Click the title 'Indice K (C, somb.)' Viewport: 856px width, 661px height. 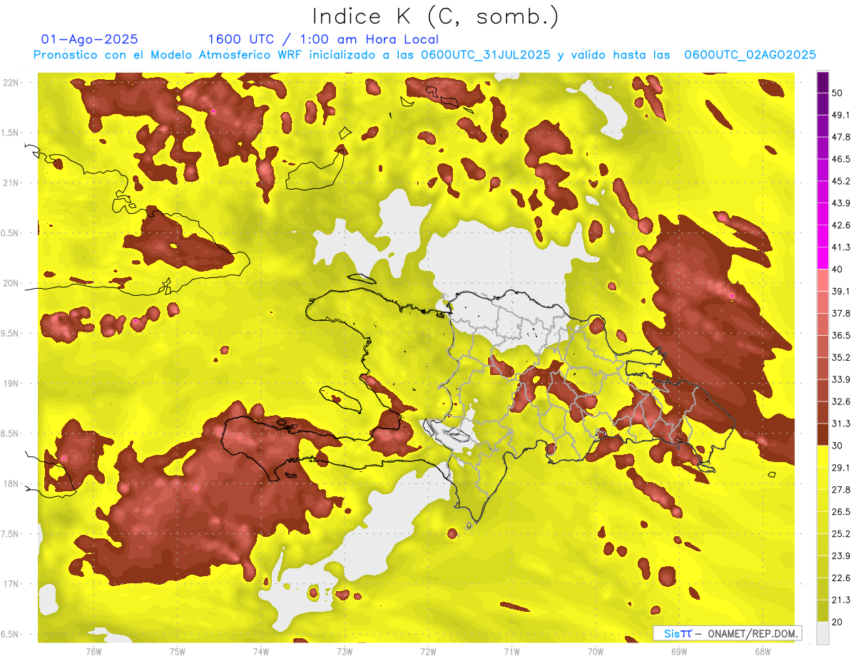click(436, 16)
